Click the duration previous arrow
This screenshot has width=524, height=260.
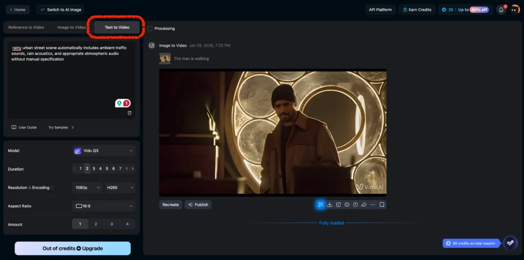point(75,169)
